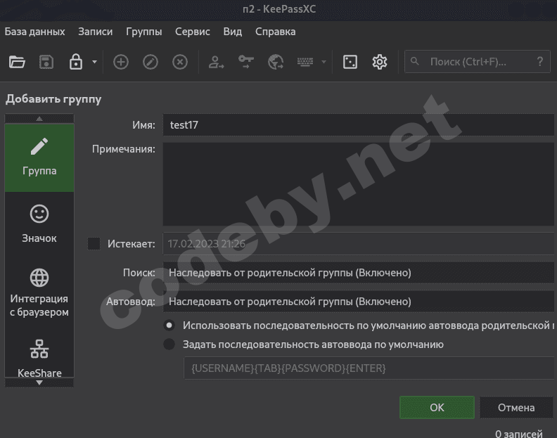Screen dimensions: 557x438
Task: Open settings gear icon
Action: [x=379, y=62]
